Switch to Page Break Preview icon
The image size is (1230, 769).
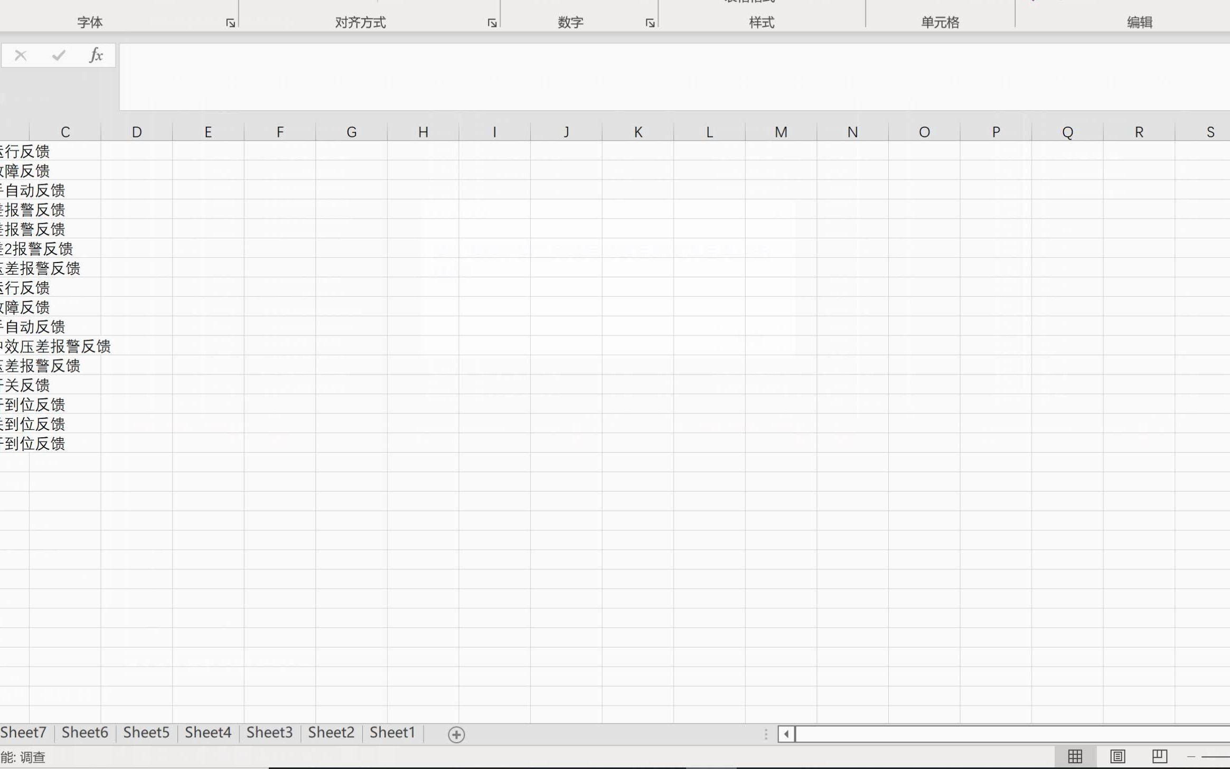1159,756
